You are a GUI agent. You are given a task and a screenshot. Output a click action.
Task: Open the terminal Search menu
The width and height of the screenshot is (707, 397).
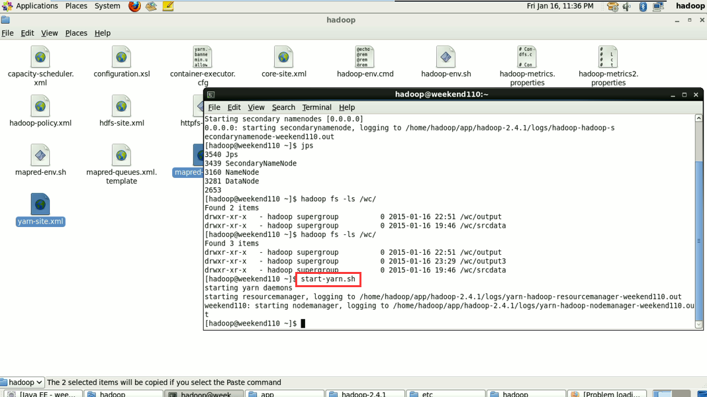click(x=283, y=107)
